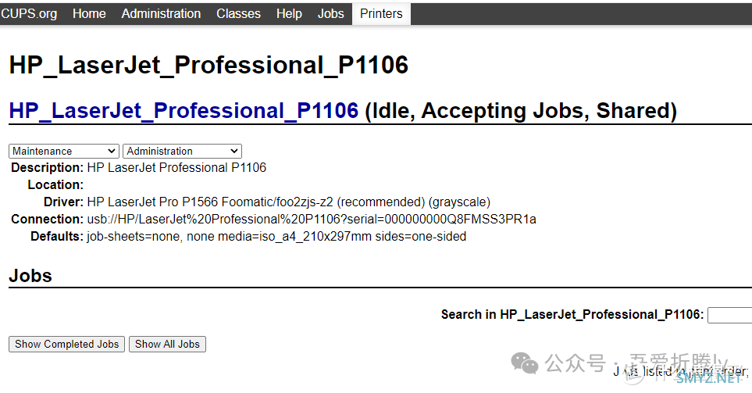Click the blue HP_LaserJet_Professional_P1106 printer link
The image size is (752, 393).
click(x=184, y=110)
